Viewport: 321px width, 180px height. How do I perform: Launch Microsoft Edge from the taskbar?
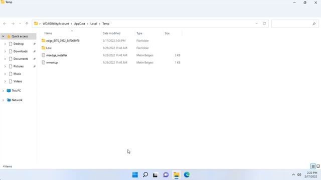pos(187,174)
